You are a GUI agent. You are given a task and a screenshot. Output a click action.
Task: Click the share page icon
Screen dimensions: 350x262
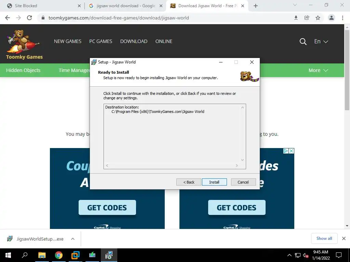click(x=307, y=18)
